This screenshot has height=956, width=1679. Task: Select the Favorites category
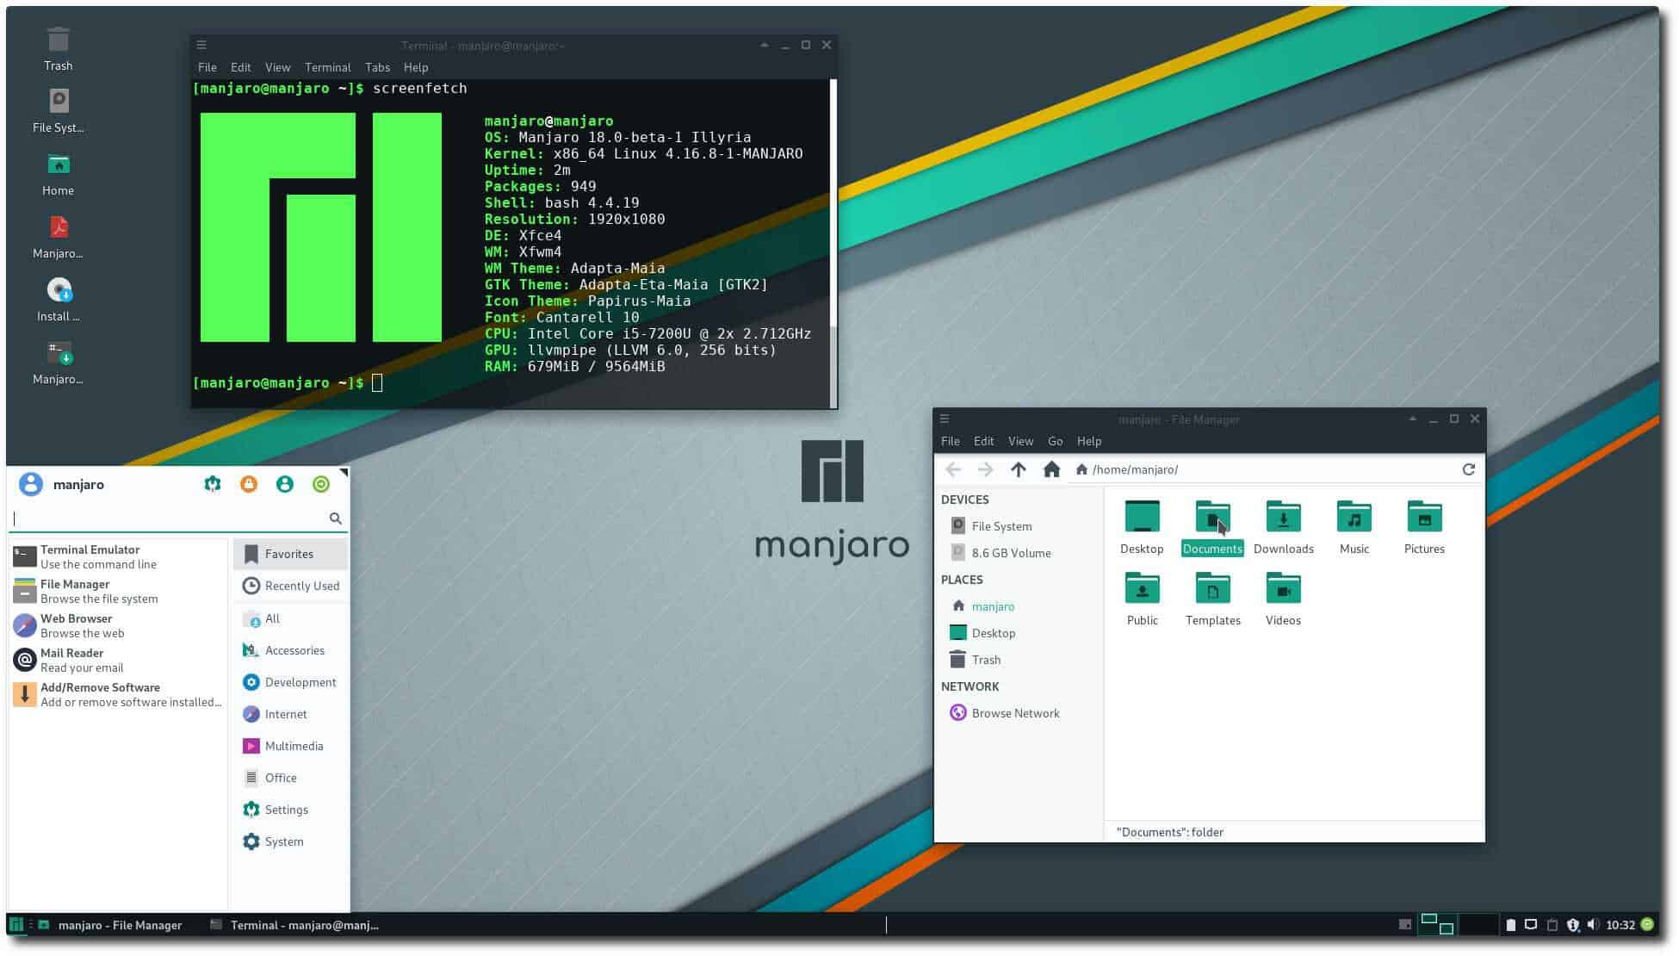click(290, 554)
